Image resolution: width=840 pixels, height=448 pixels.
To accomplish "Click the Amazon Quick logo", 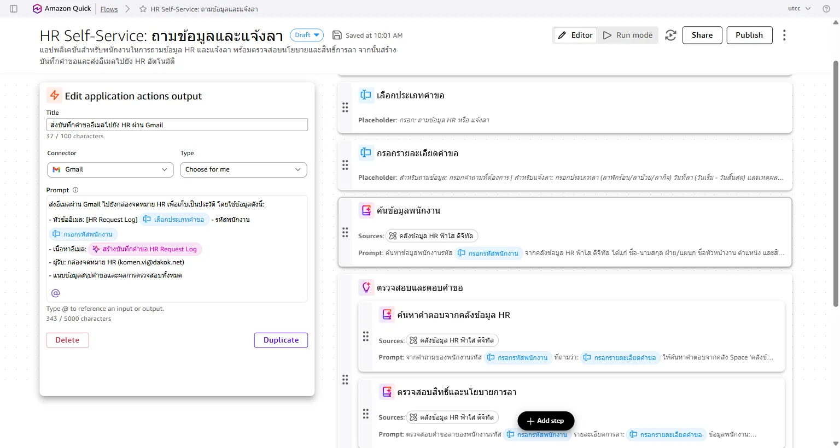I will click(x=62, y=9).
